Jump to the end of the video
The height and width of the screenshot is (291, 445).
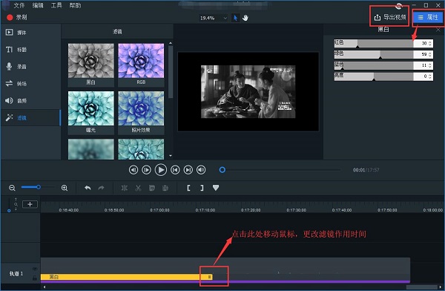188,170
